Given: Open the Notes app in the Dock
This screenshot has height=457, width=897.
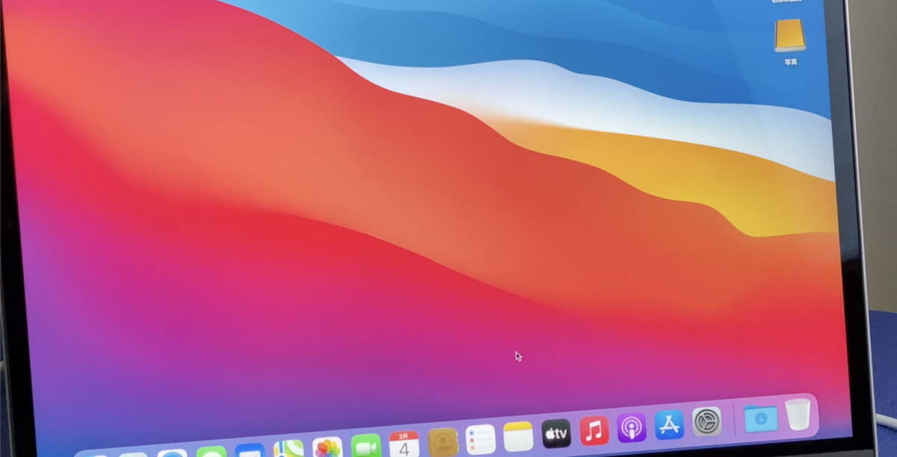Looking at the screenshot, I should [518, 436].
